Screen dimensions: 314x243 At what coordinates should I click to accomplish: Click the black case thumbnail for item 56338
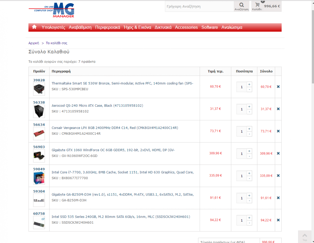[x=39, y=111]
